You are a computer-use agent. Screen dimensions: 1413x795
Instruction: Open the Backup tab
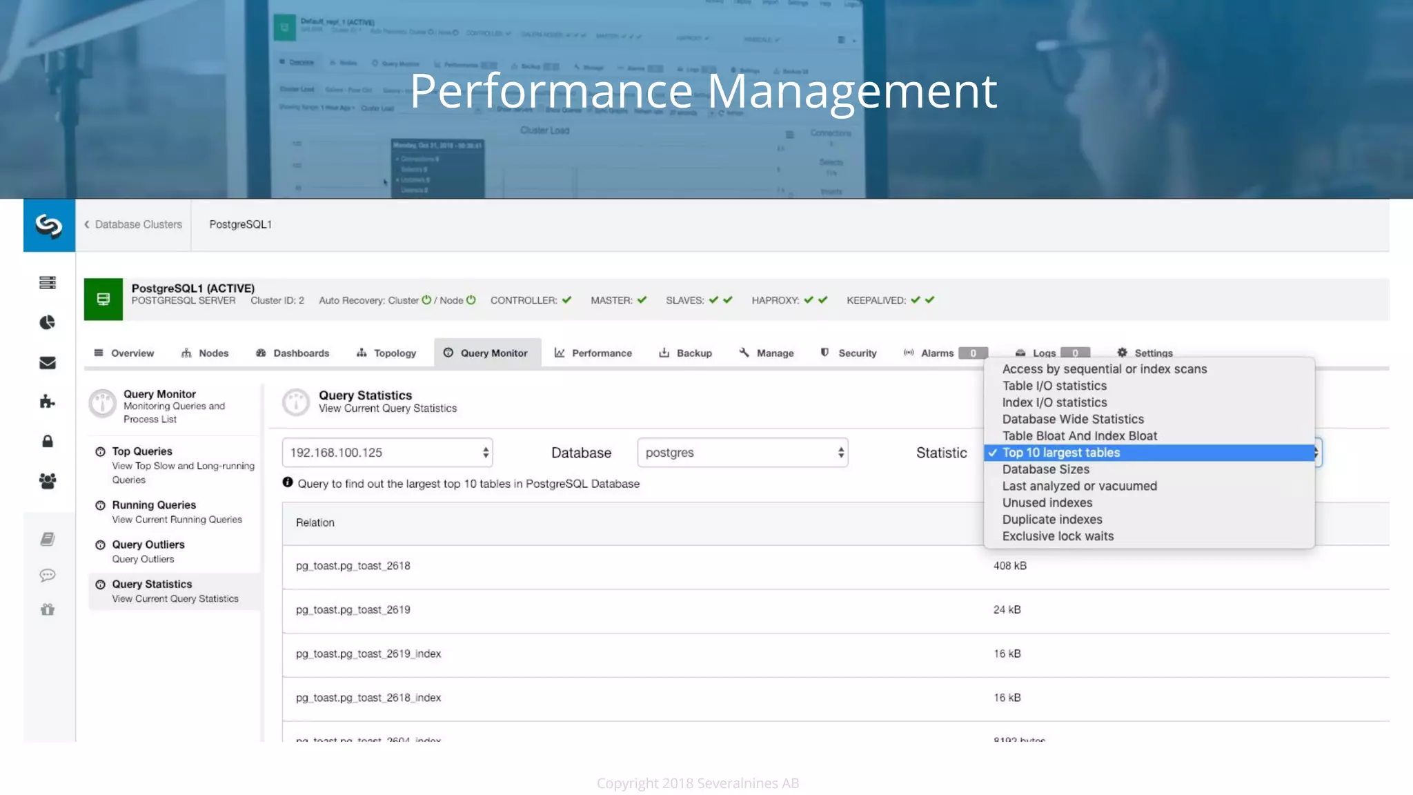coord(686,353)
